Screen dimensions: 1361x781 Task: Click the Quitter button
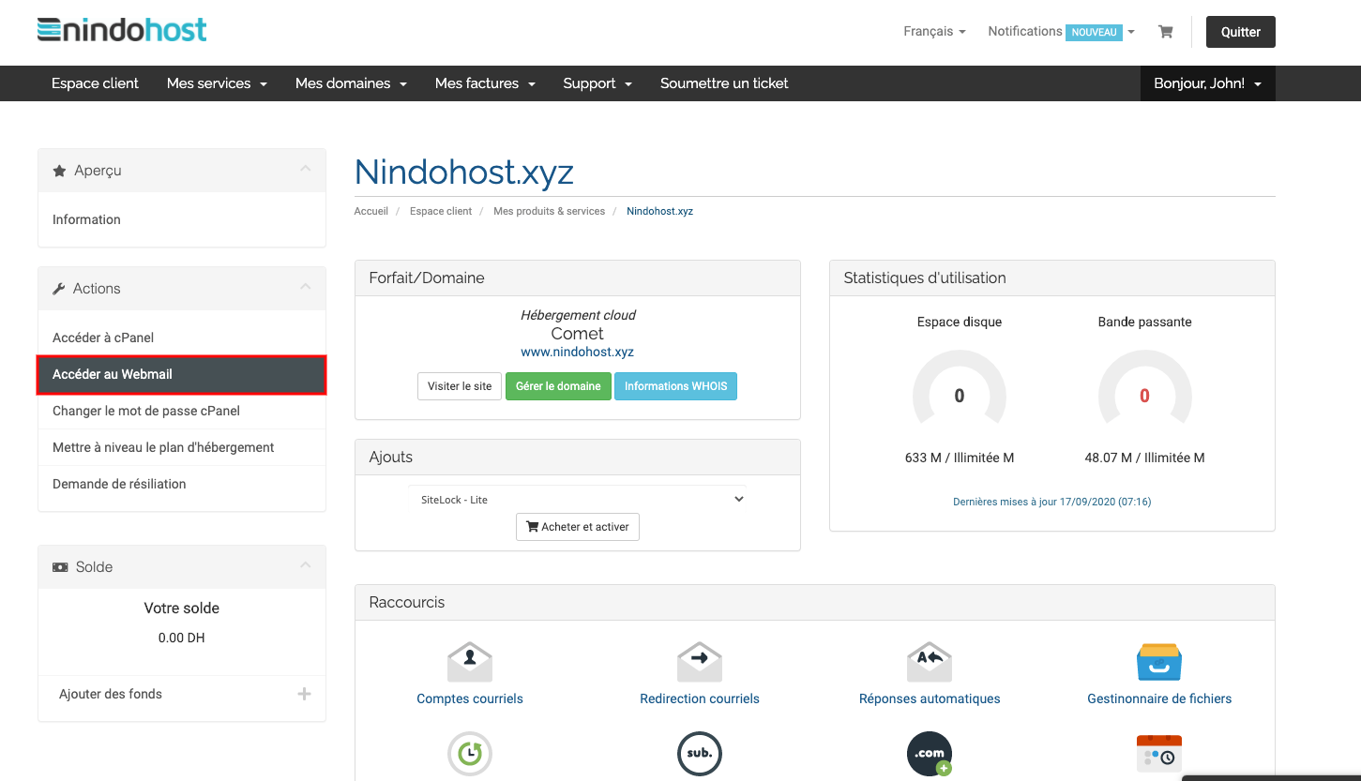coord(1240,32)
